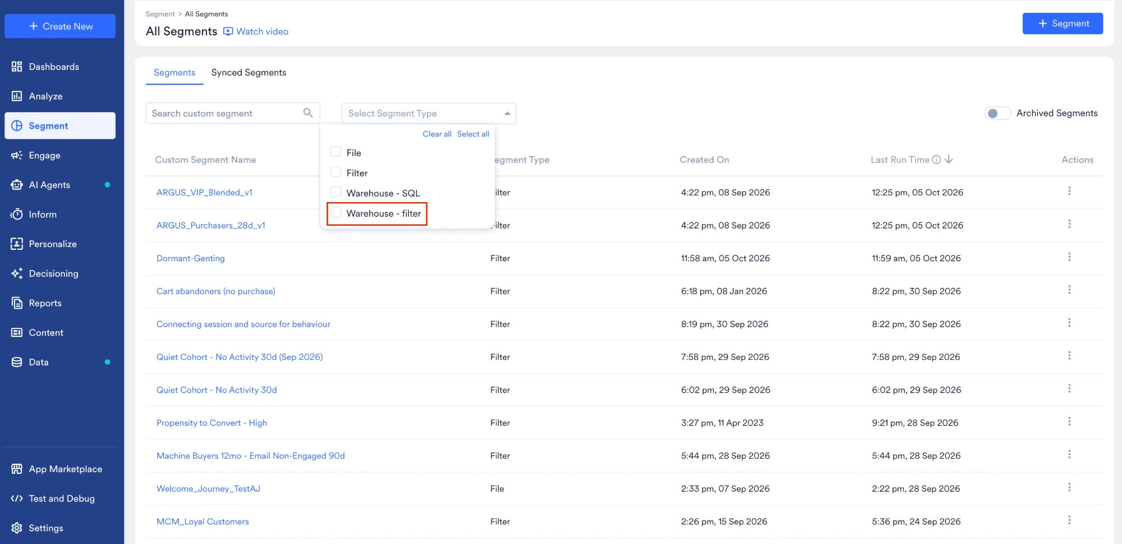Open the Engage menu item
Screen dimensions: 1122x544
[60, 156]
